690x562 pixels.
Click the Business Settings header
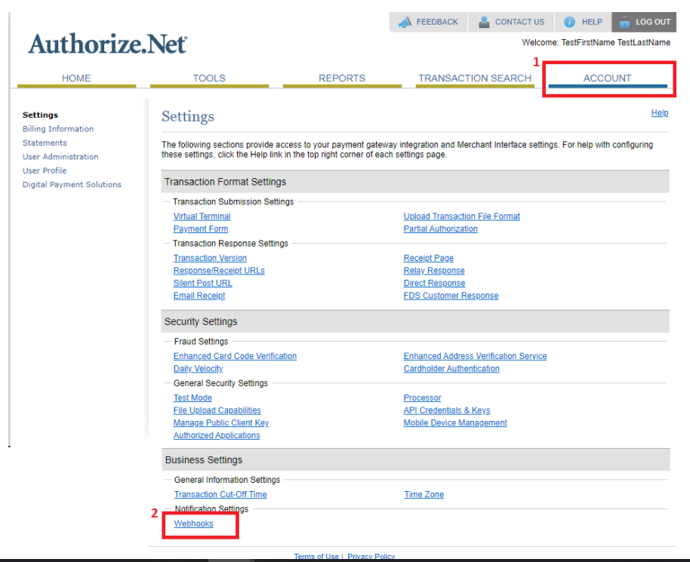click(x=416, y=460)
